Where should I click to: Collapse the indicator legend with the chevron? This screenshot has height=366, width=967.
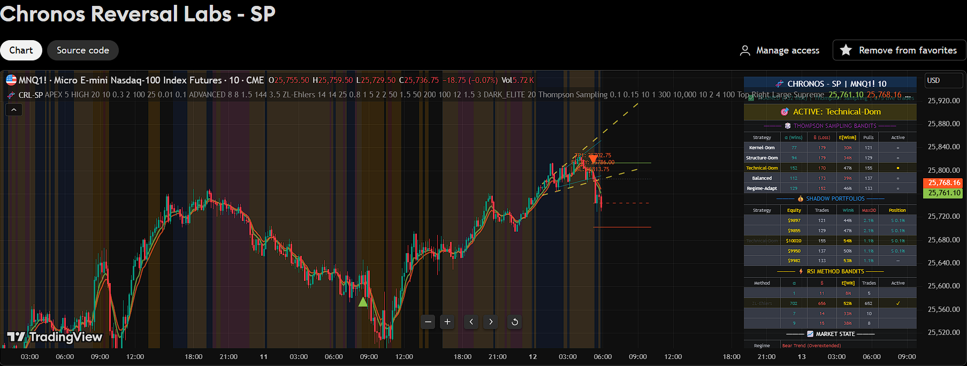pyautogui.click(x=14, y=110)
